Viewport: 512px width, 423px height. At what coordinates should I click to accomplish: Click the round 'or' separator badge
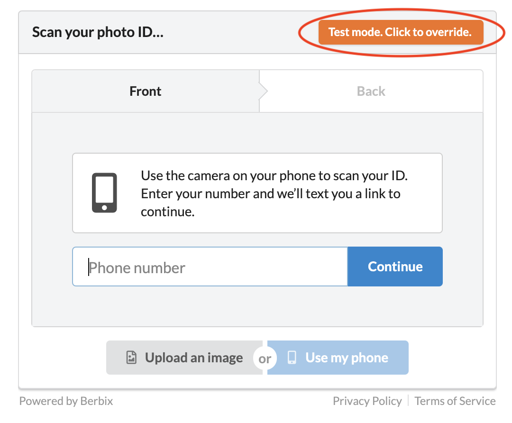pos(265,359)
